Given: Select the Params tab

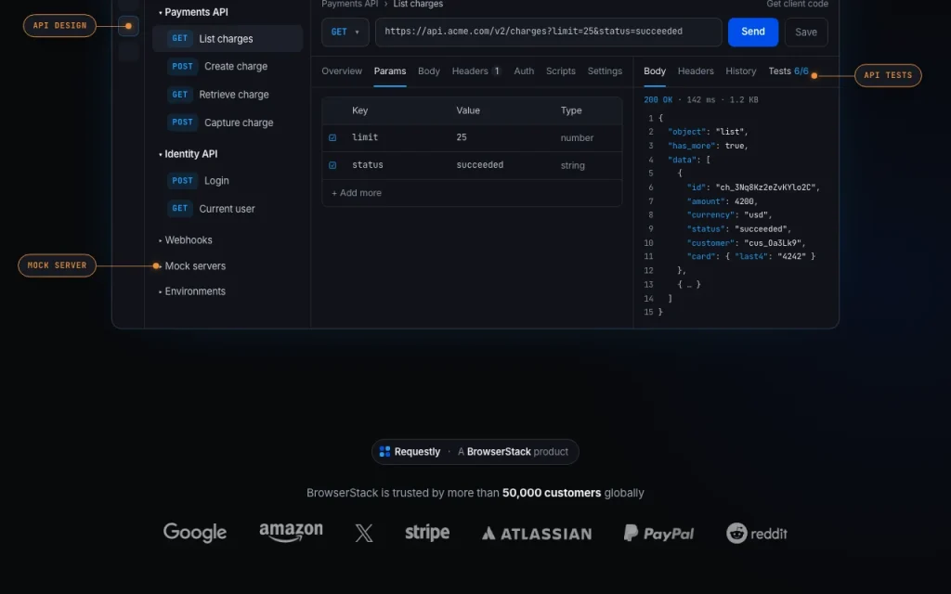Looking at the screenshot, I should point(390,71).
